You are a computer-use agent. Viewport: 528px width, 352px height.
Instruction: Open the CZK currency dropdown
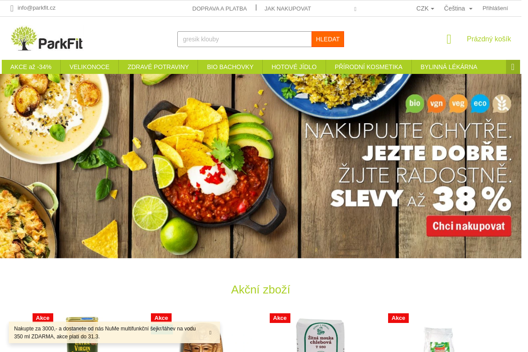(425, 8)
